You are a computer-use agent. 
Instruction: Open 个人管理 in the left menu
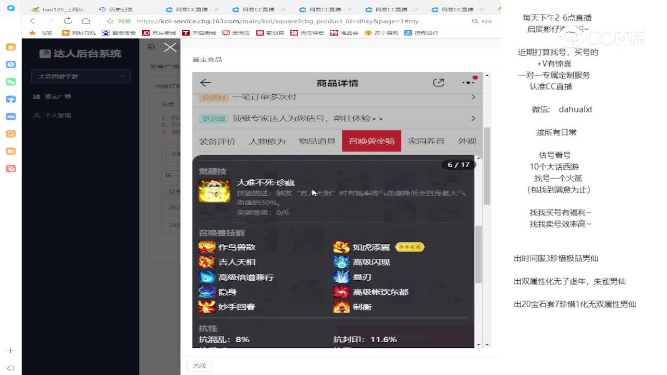[x=57, y=115]
